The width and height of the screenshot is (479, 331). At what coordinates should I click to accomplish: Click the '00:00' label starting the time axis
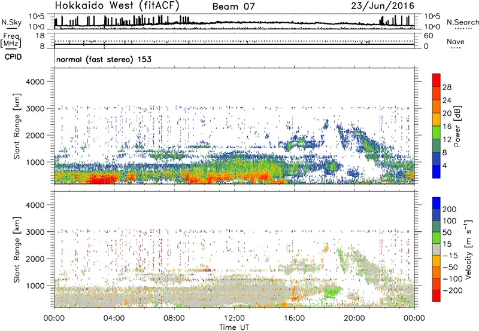[x=54, y=318]
